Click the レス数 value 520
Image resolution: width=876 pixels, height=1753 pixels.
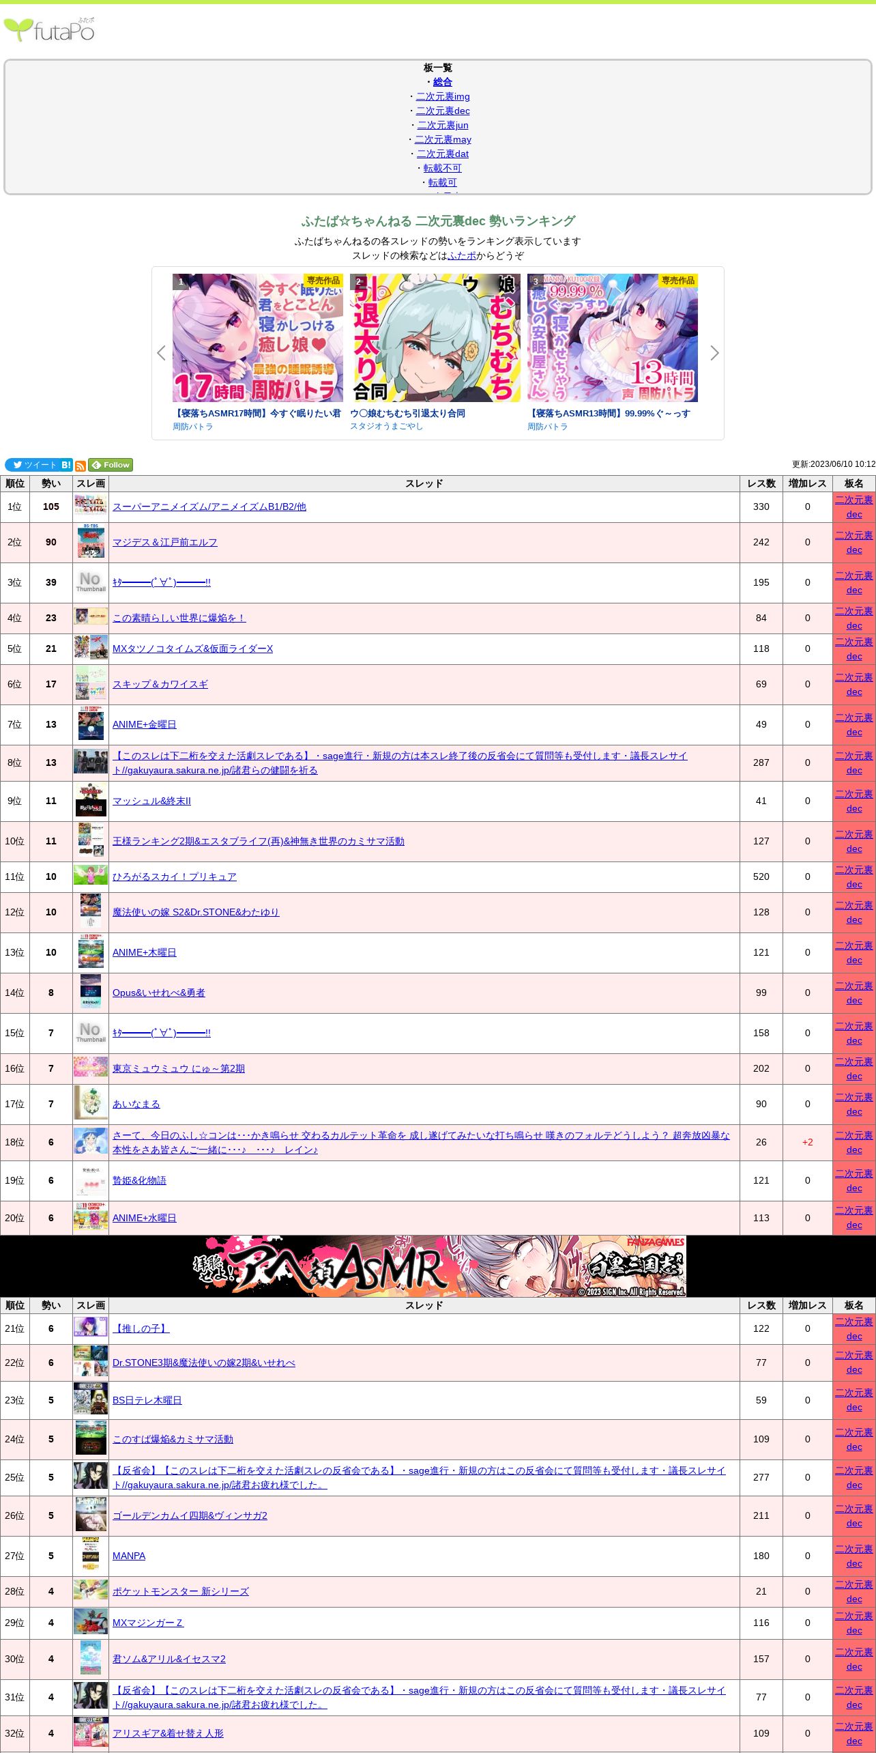coord(761,876)
